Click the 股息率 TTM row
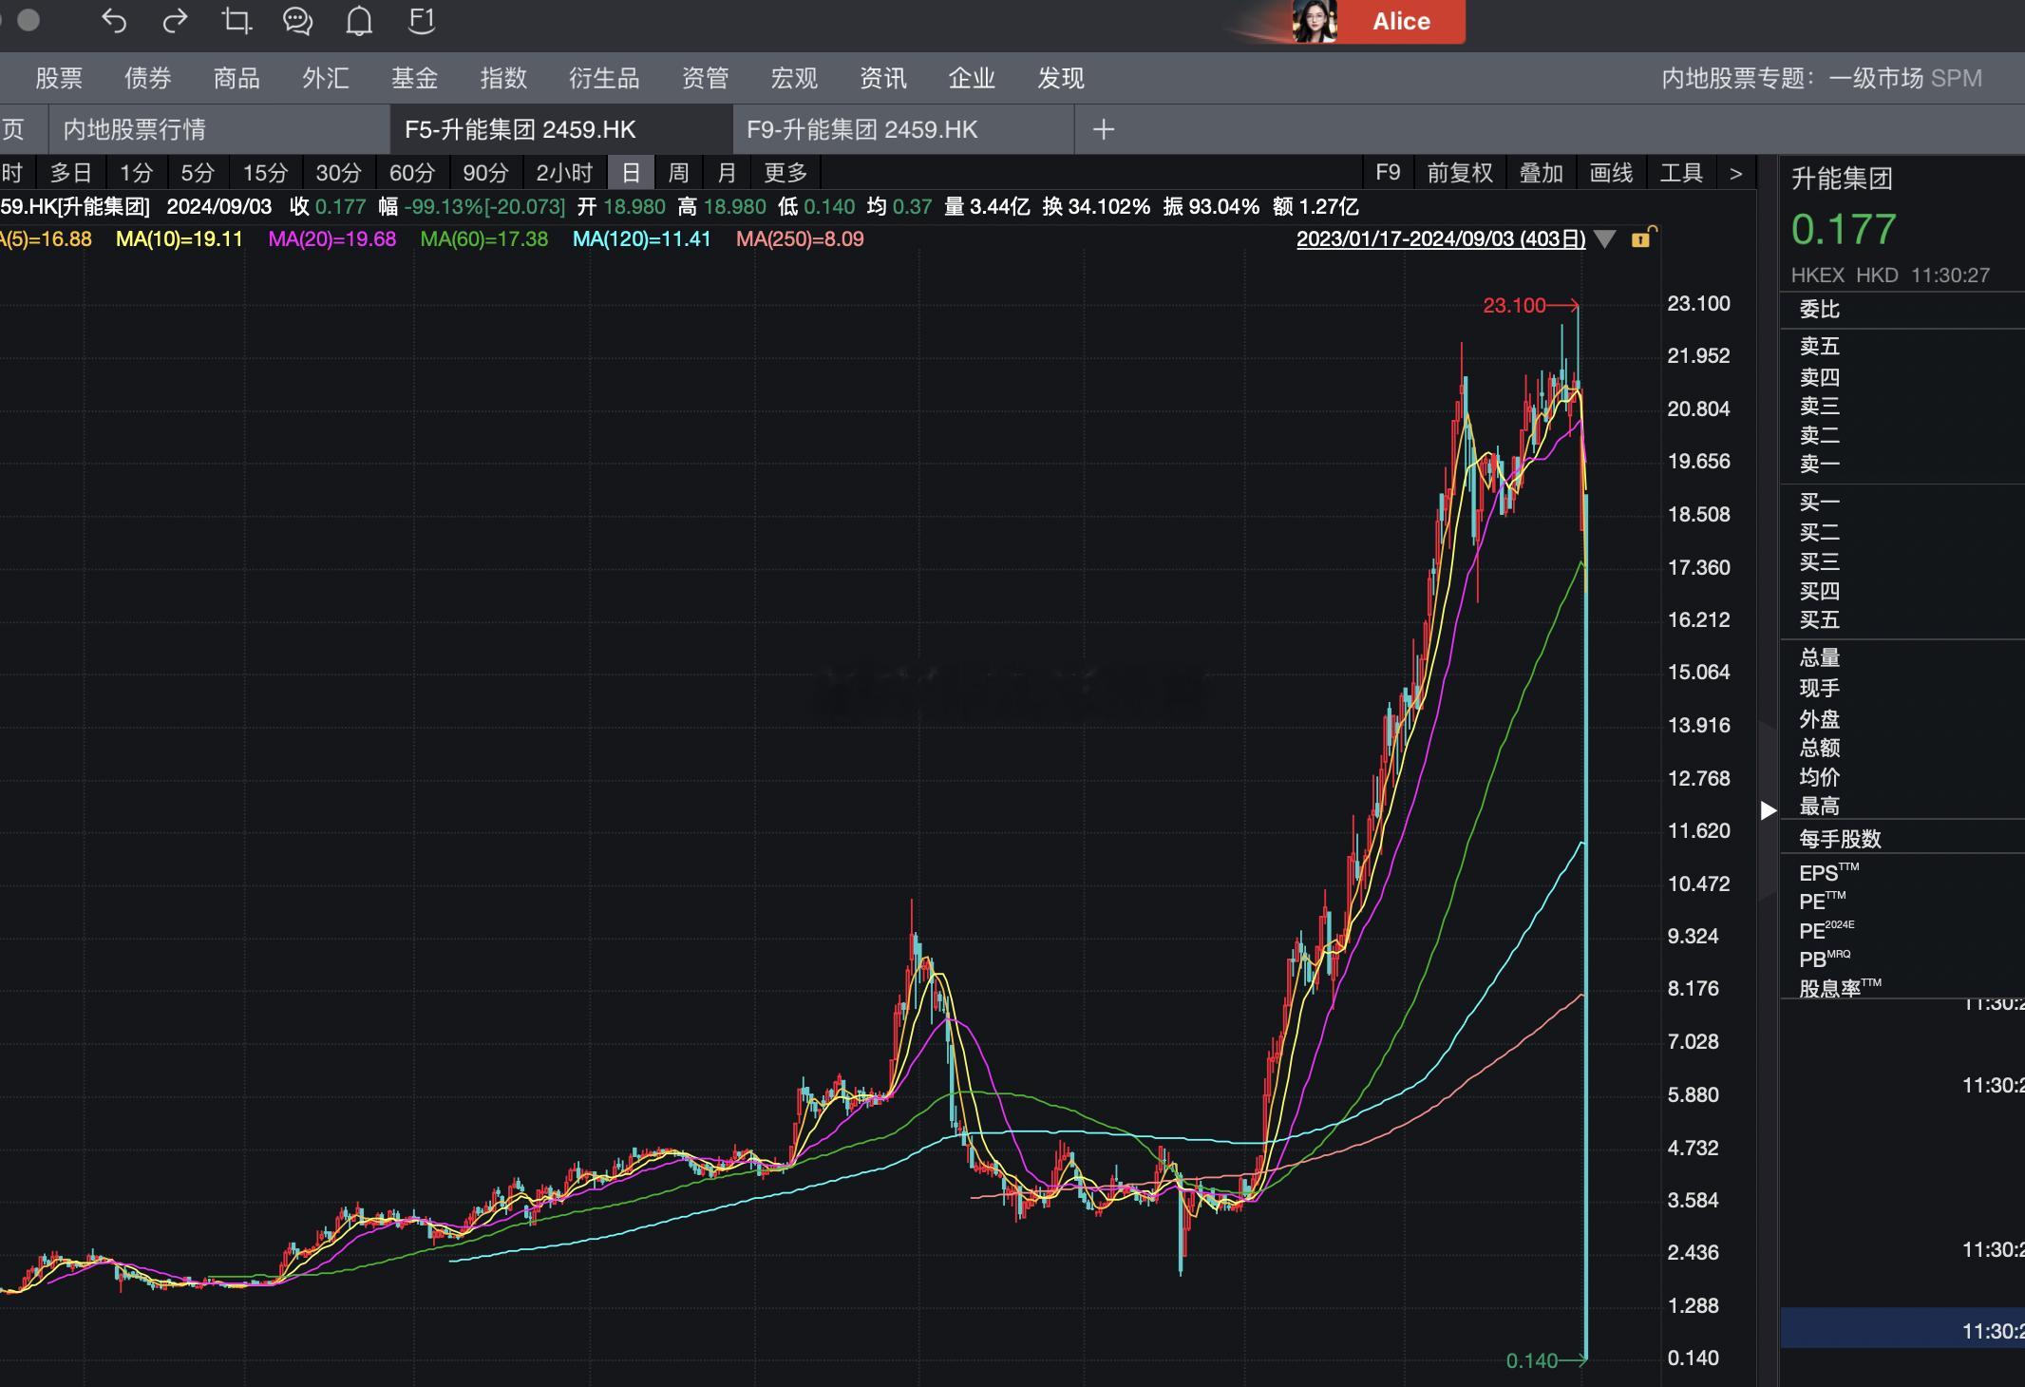The height and width of the screenshot is (1387, 2025). 1902,988
